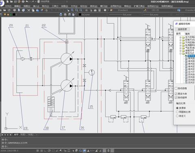Toggle polar tracking icon in status bar
Viewport: 195px width, 153px height.
(49, 151)
